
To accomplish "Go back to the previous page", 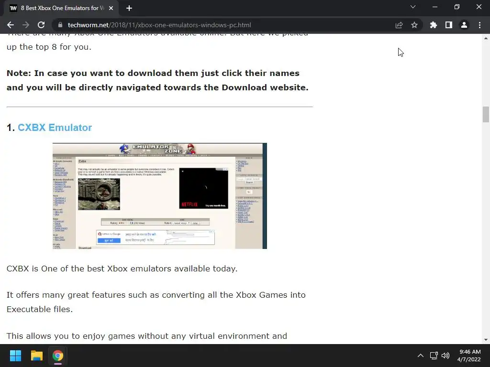I will click(11, 25).
